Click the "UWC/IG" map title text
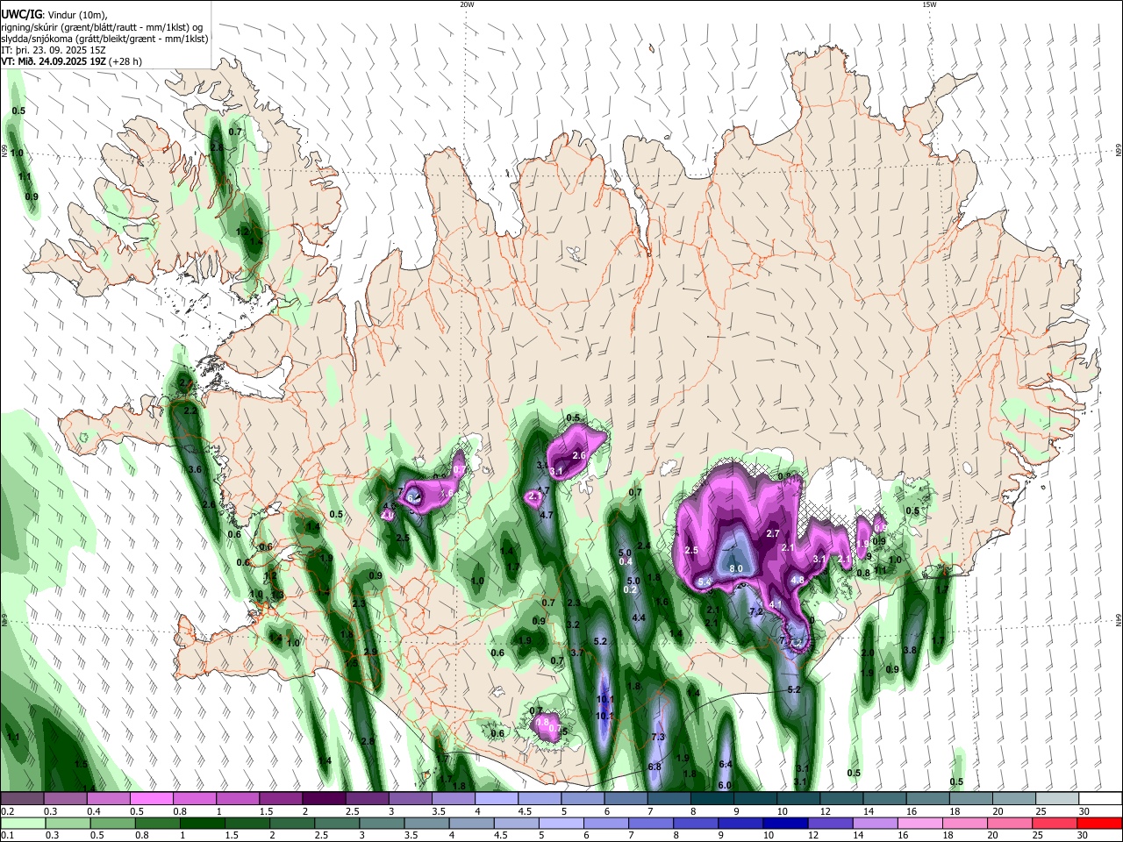The image size is (1123, 842). pyautogui.click(x=21, y=14)
